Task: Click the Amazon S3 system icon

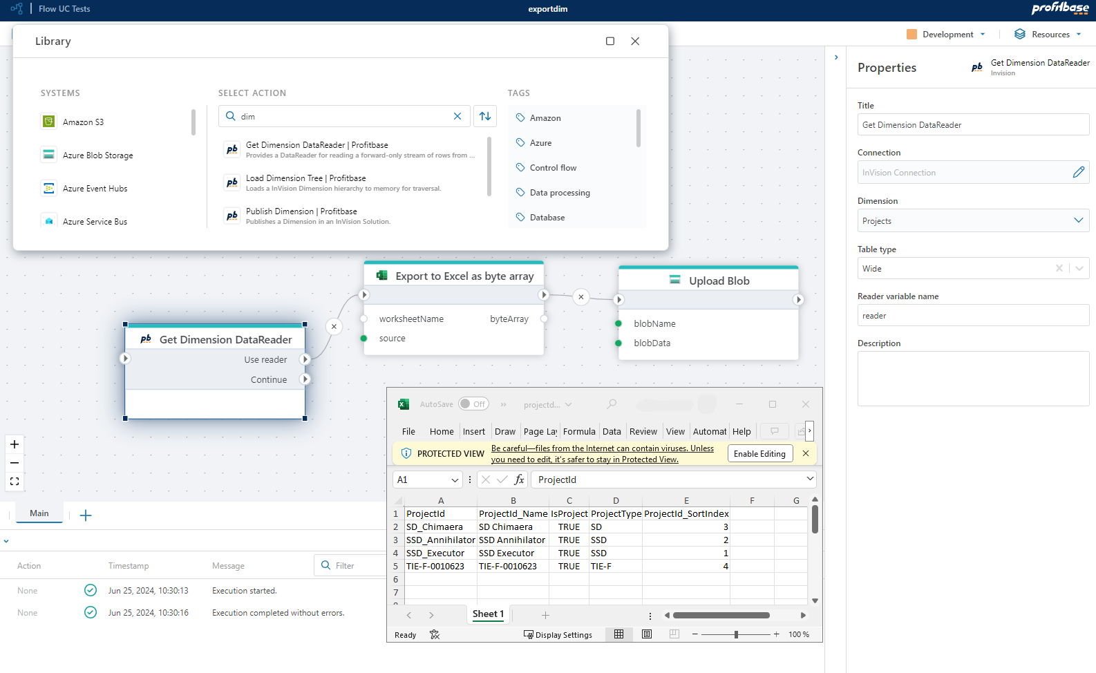Action: pos(48,122)
